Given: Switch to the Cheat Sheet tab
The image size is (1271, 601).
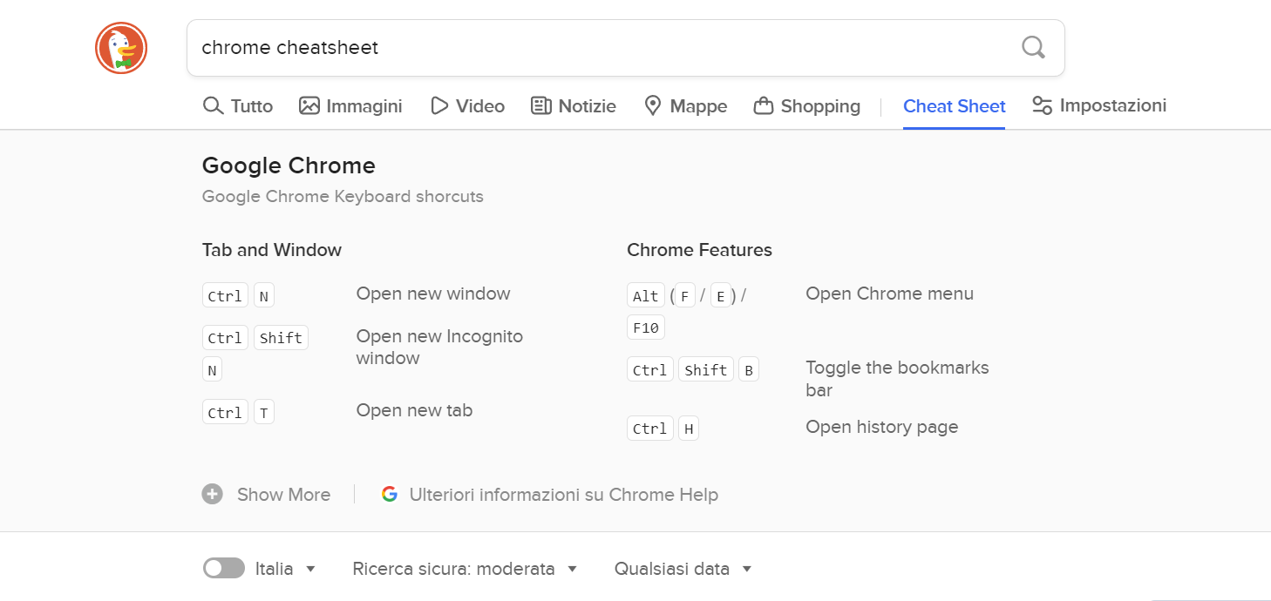Looking at the screenshot, I should (954, 105).
